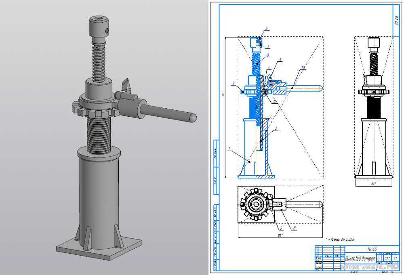
Task: Click callout number 1 near the base
Action: coord(229,149)
